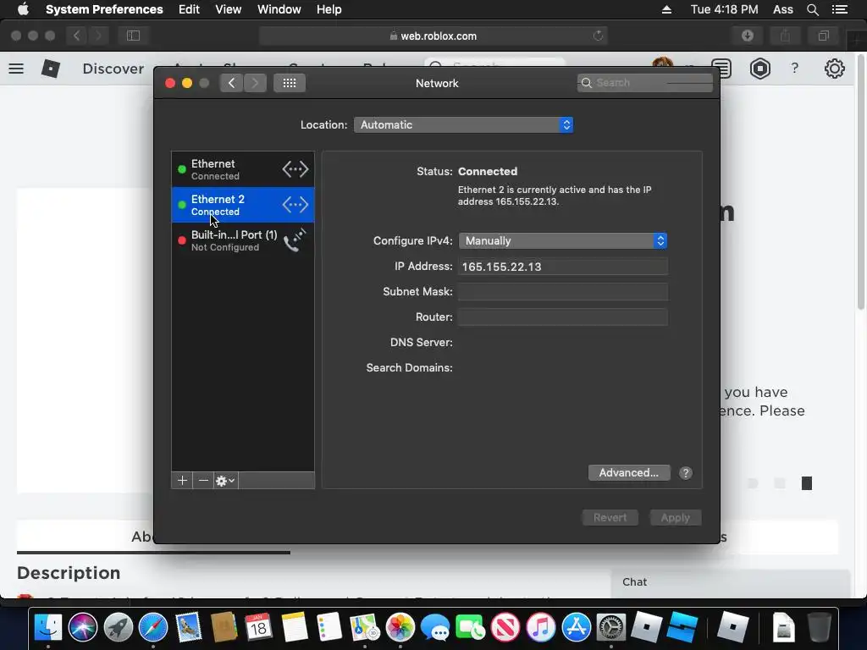Click the Subnet Mask field
This screenshot has height=650, width=867.
pos(563,292)
